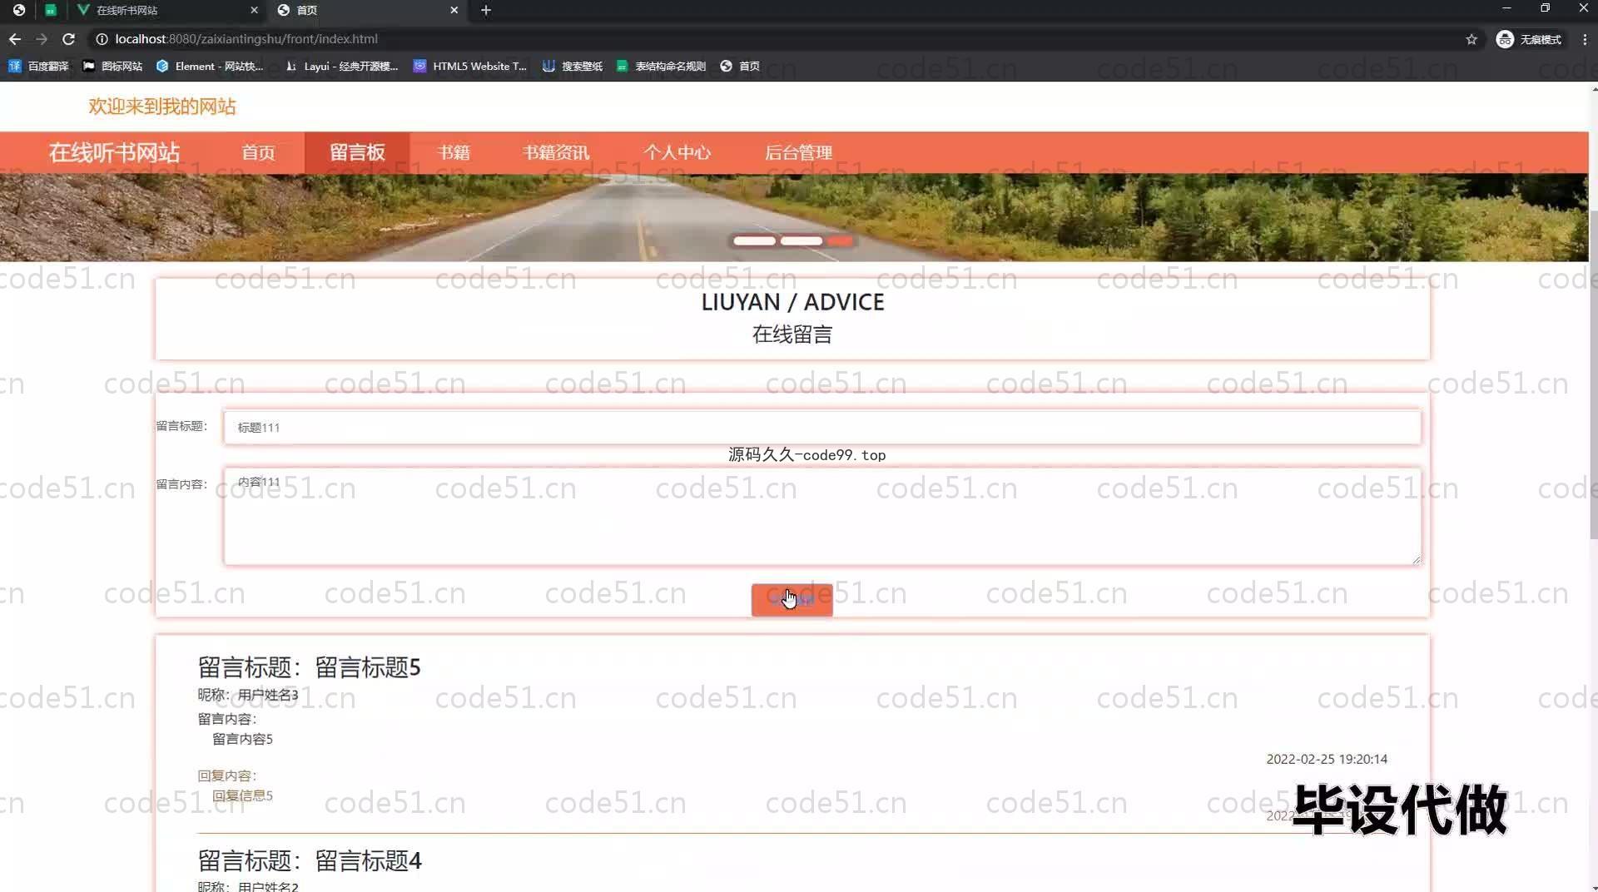Click the browser back arrow
This screenshot has width=1598, height=892.
[15, 39]
